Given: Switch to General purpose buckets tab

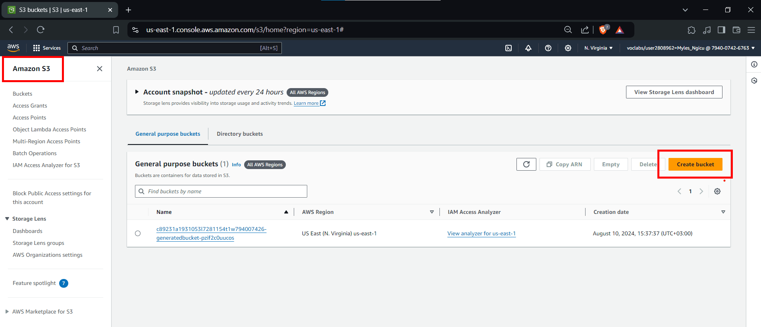Looking at the screenshot, I should [x=168, y=134].
